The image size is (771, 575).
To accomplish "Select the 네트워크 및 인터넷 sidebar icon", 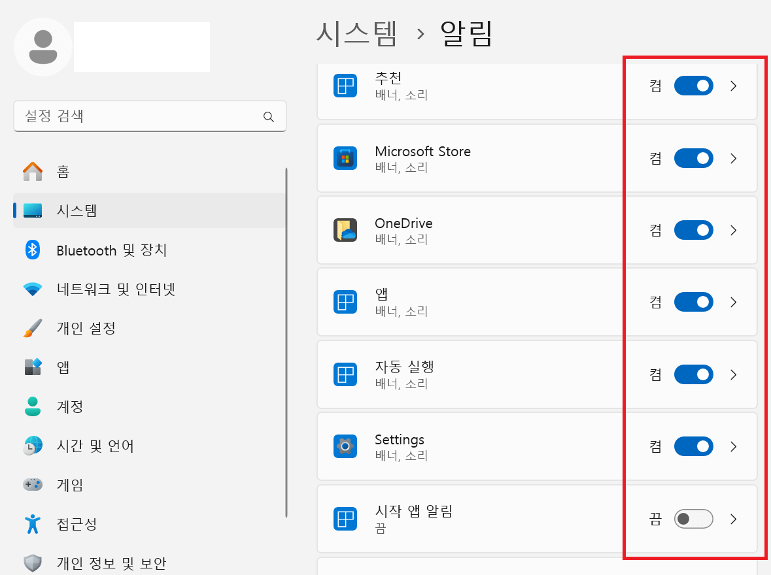I will (x=33, y=289).
